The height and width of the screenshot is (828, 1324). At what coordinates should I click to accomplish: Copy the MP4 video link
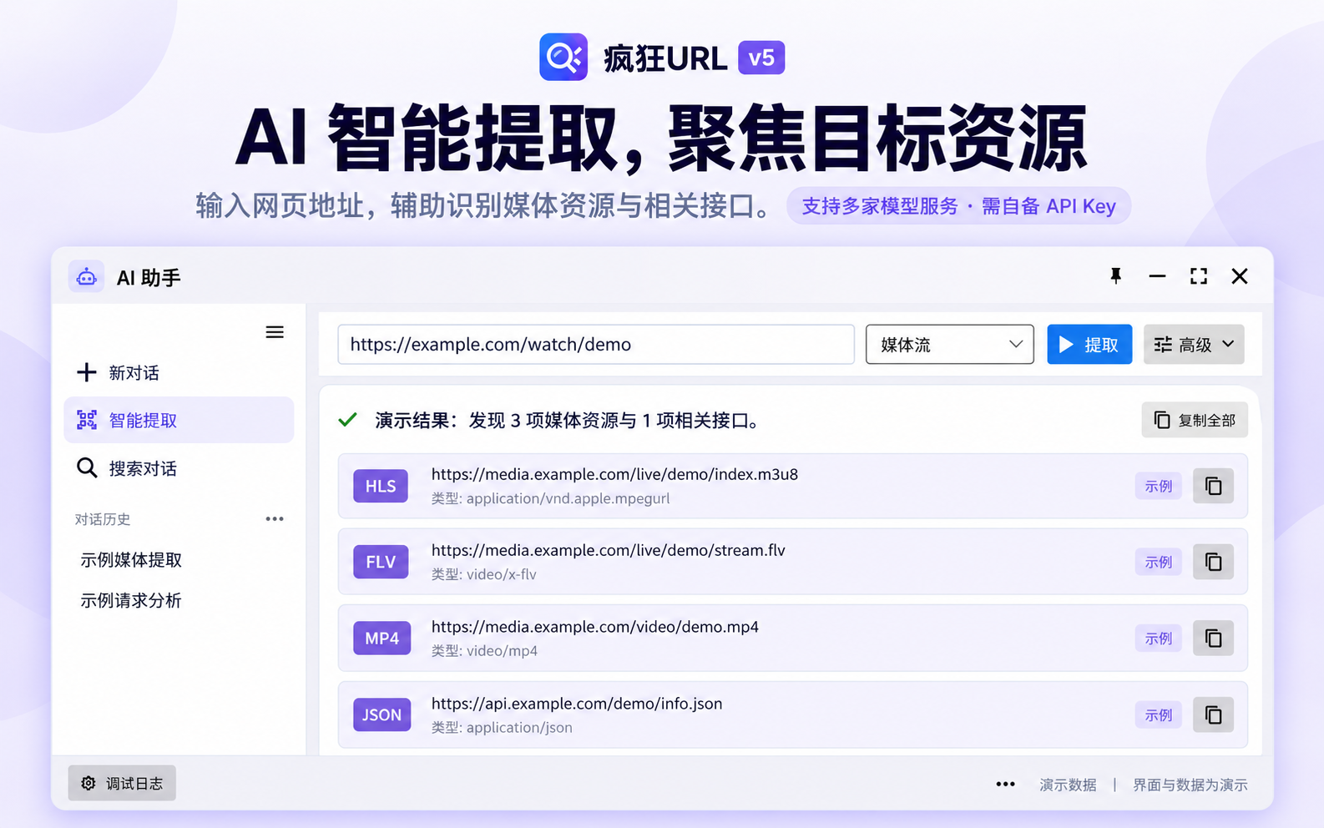[x=1214, y=639]
